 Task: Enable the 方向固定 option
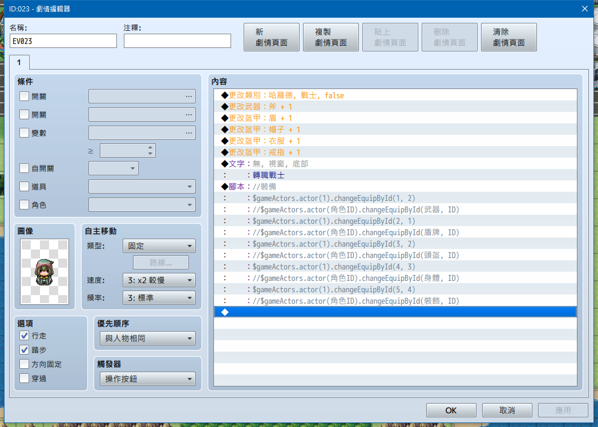24,364
